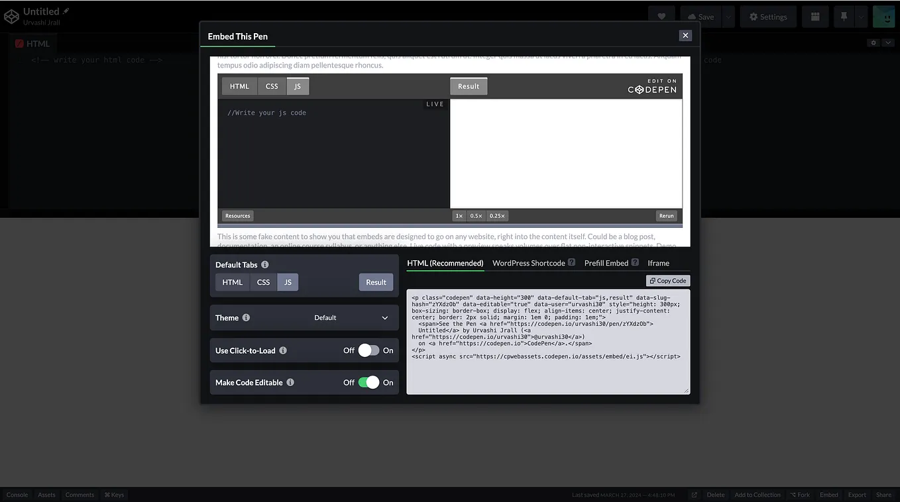Open the layout view icon in header
Image resolution: width=900 pixels, height=502 pixels.
815,17
